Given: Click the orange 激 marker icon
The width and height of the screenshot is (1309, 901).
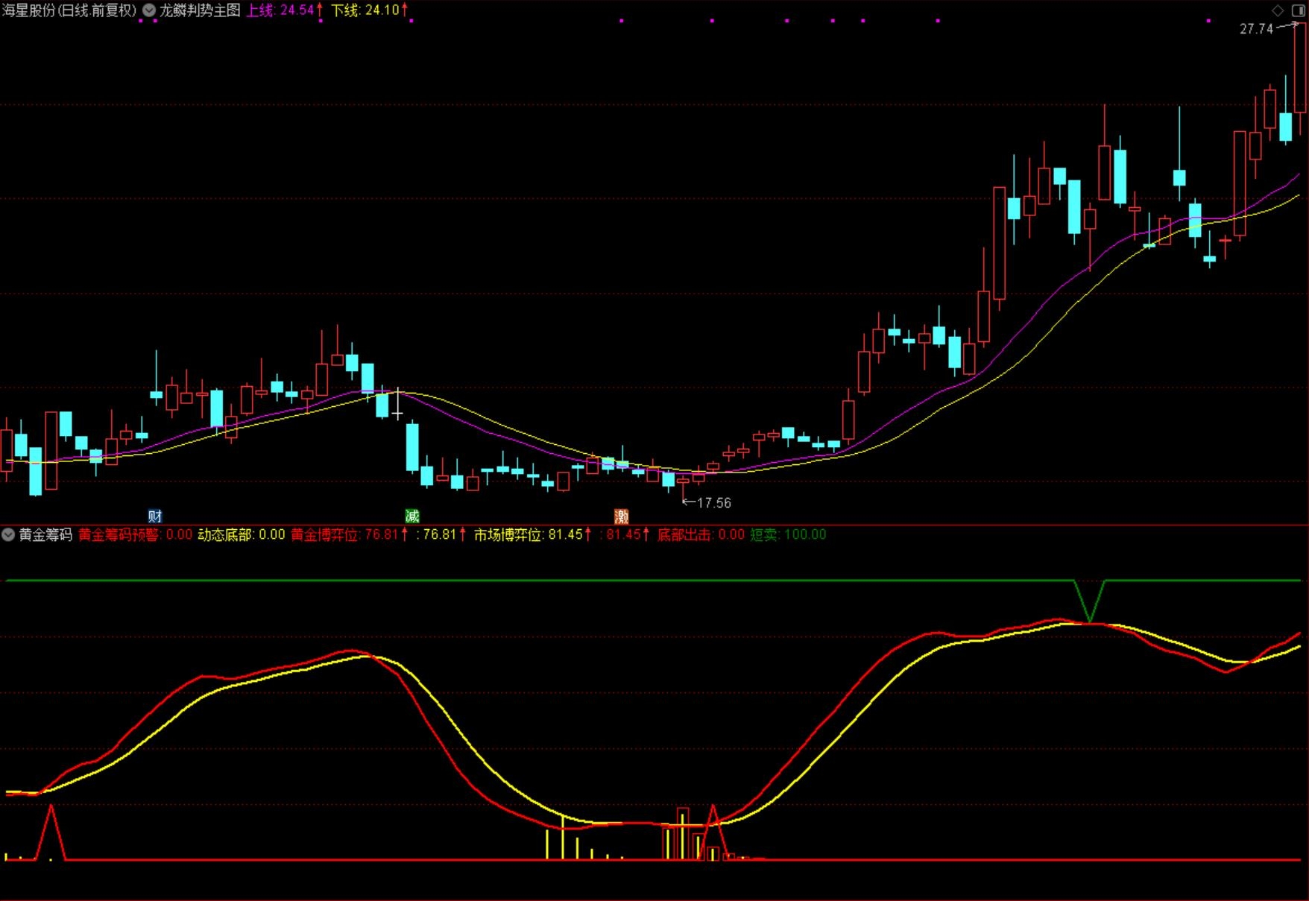Looking at the screenshot, I should click(622, 516).
